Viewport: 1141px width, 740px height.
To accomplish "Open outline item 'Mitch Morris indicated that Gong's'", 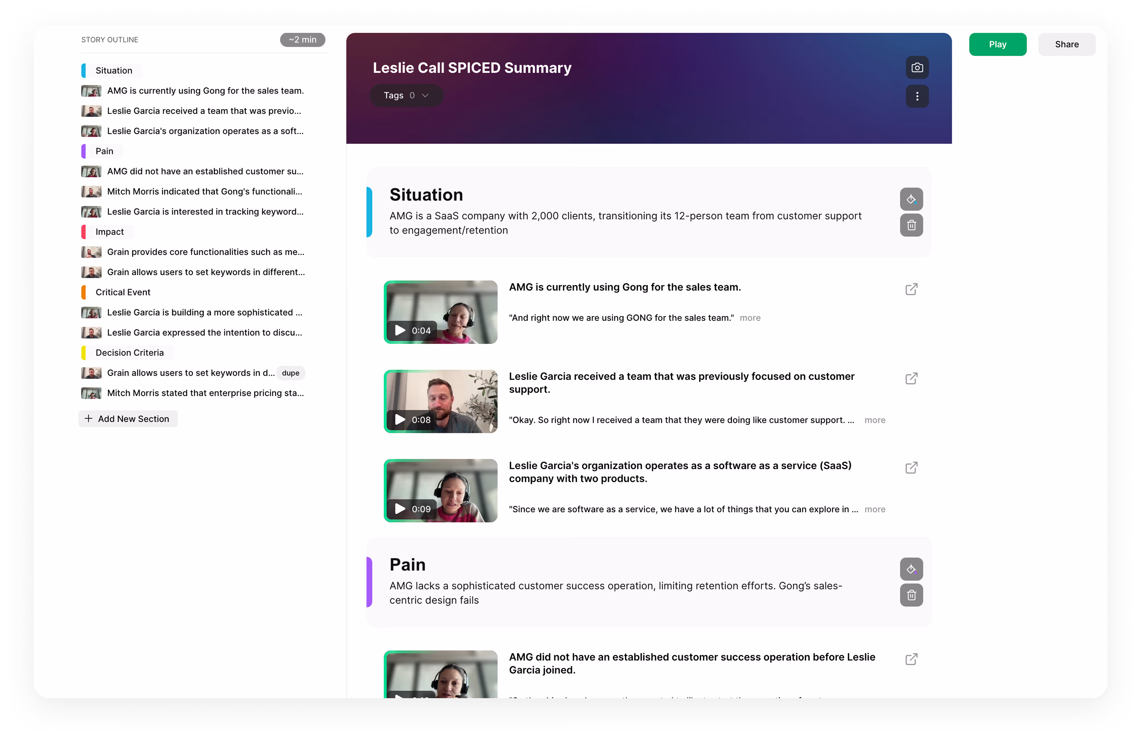I will 193,191.
